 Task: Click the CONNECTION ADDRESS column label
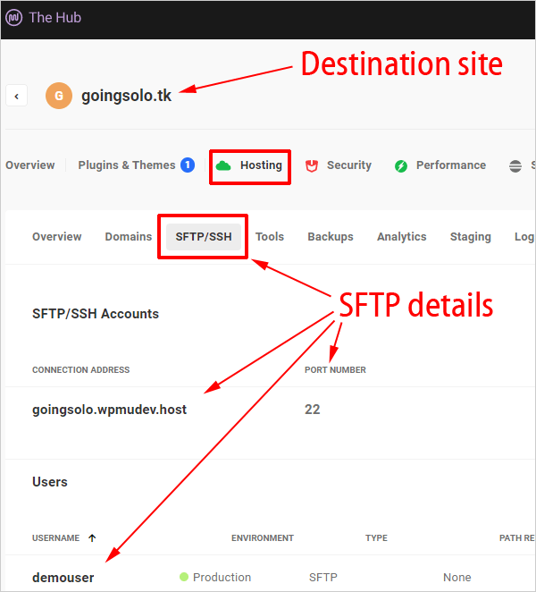tap(80, 370)
